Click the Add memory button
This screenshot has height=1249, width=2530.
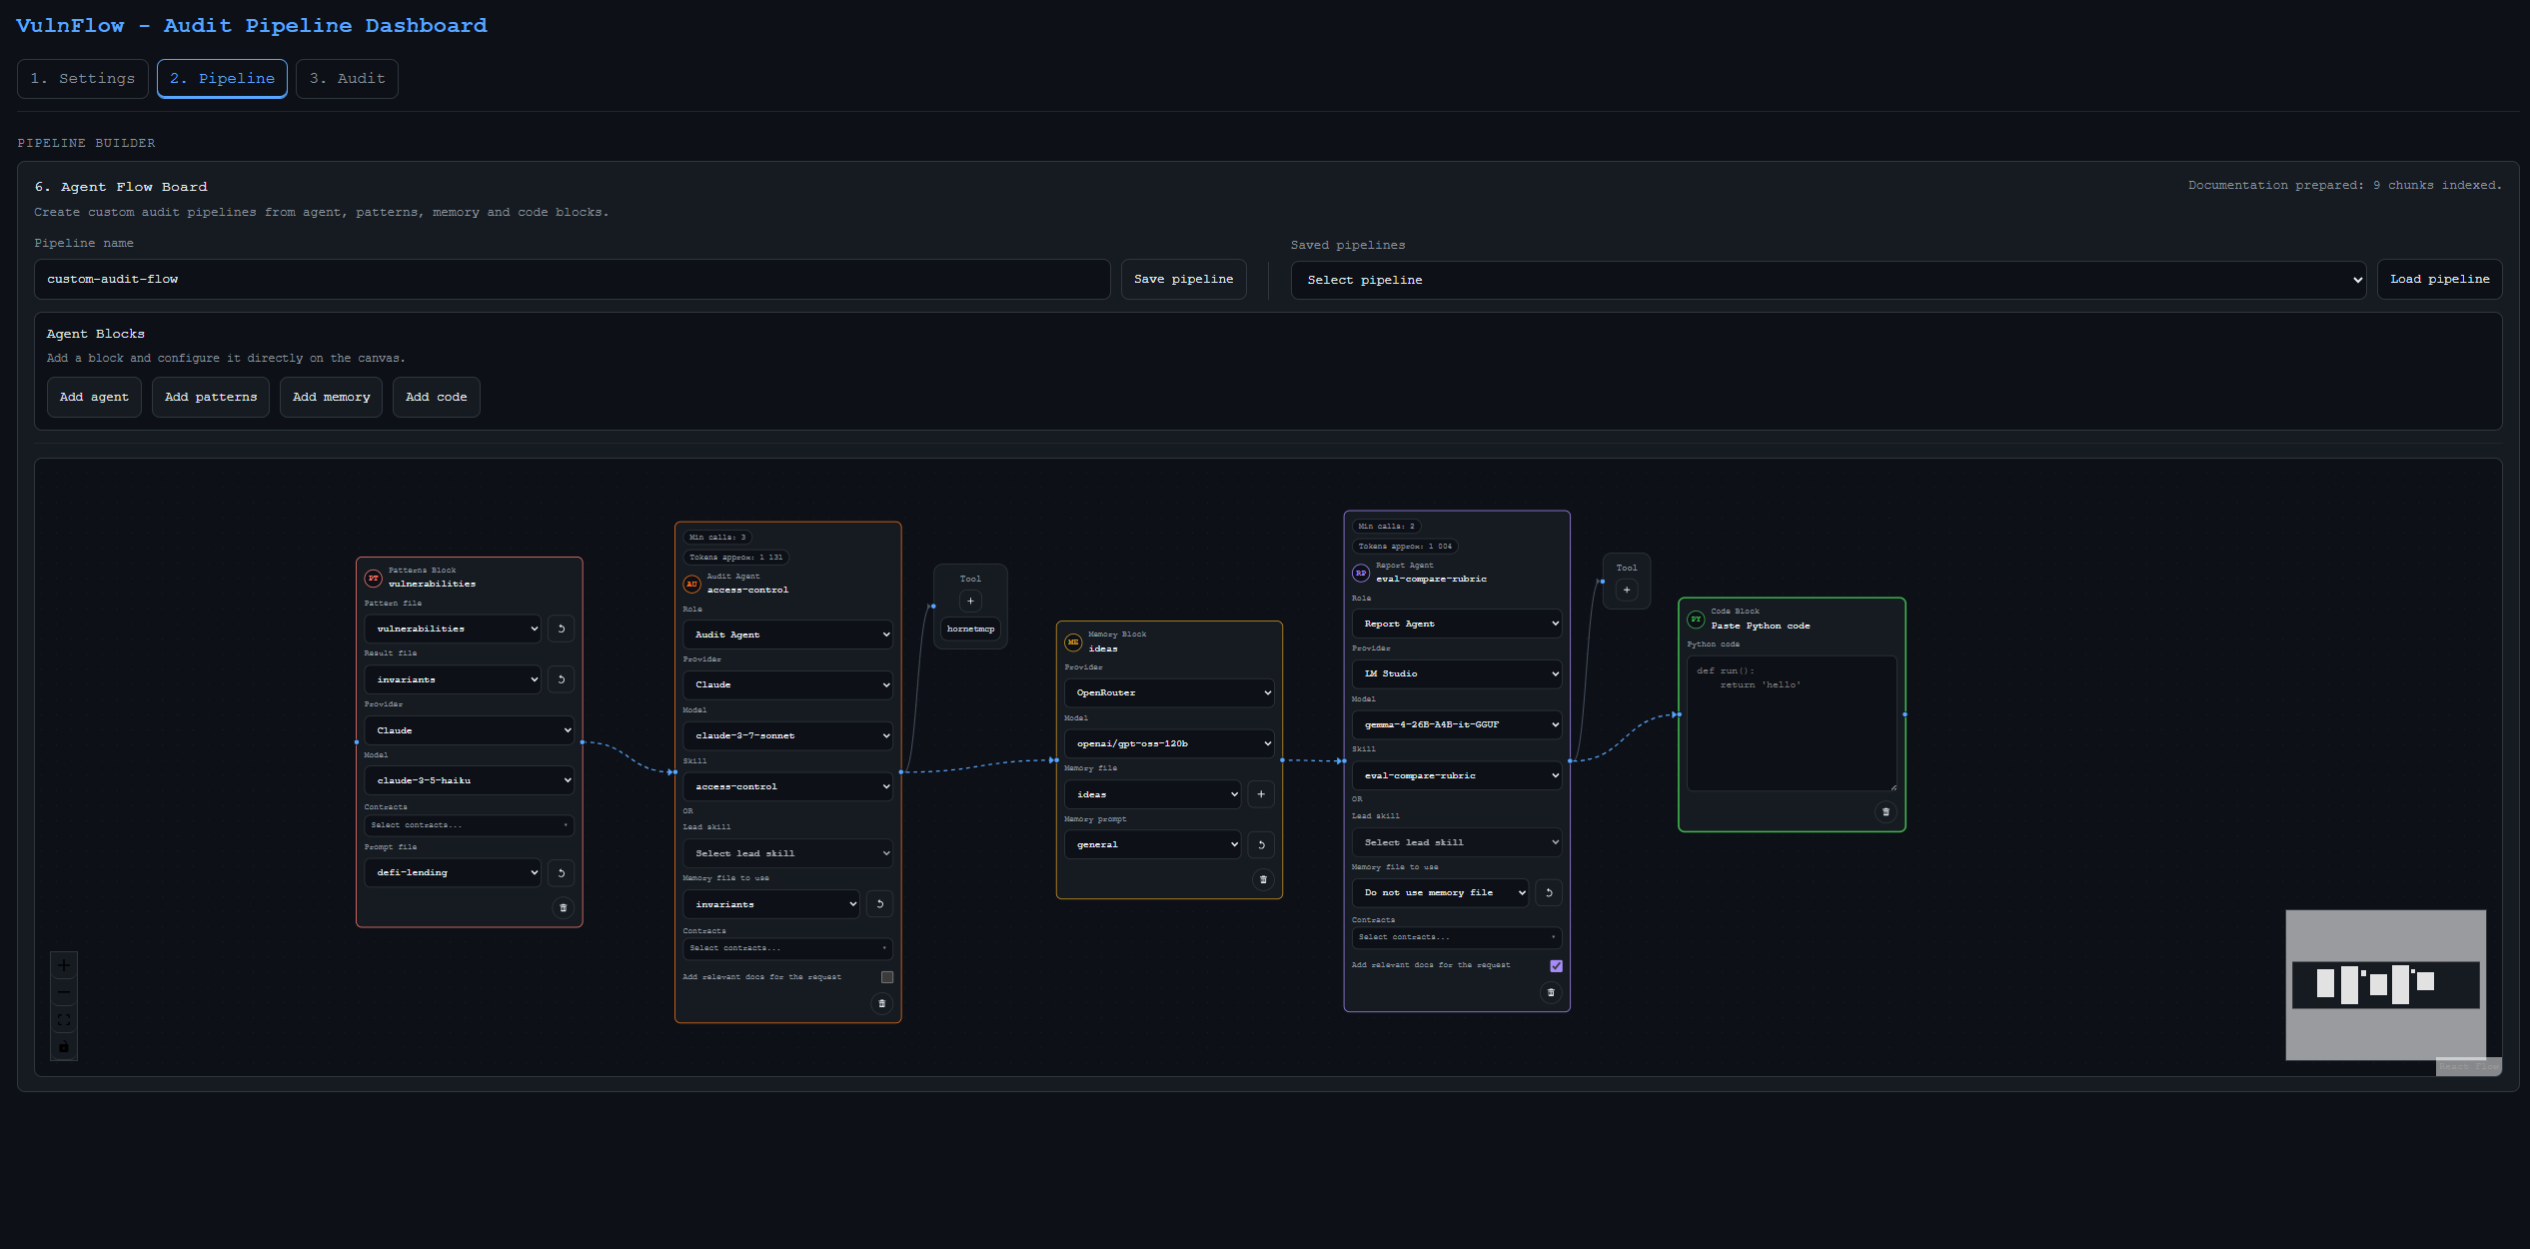coord(331,397)
